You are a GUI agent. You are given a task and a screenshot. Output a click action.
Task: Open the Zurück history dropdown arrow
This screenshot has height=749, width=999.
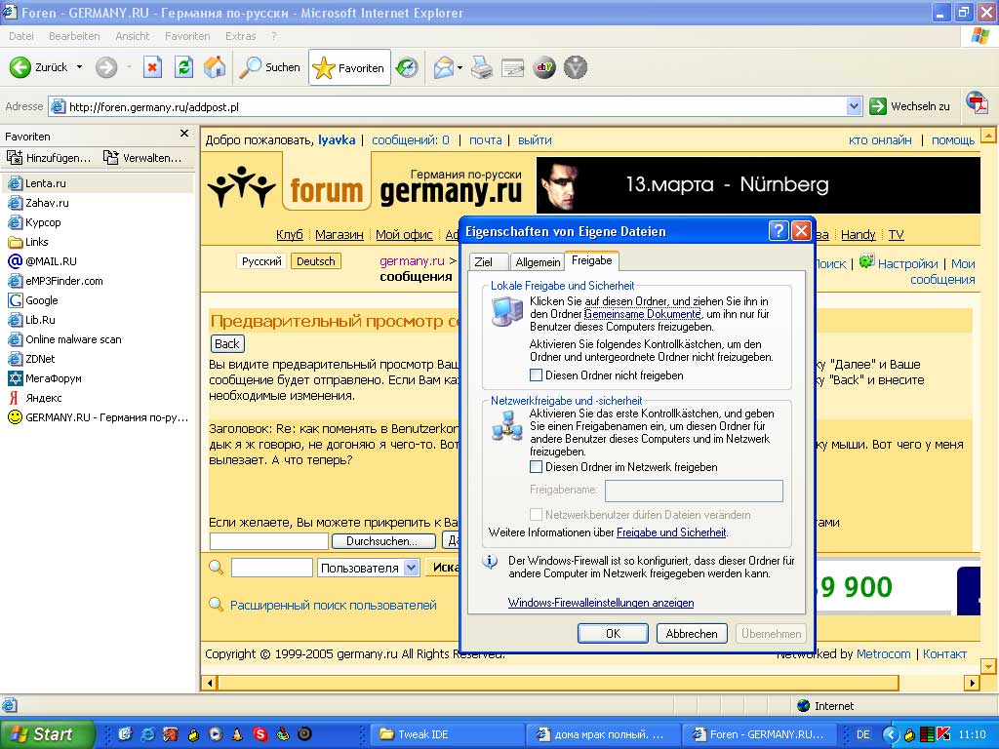click(80, 67)
